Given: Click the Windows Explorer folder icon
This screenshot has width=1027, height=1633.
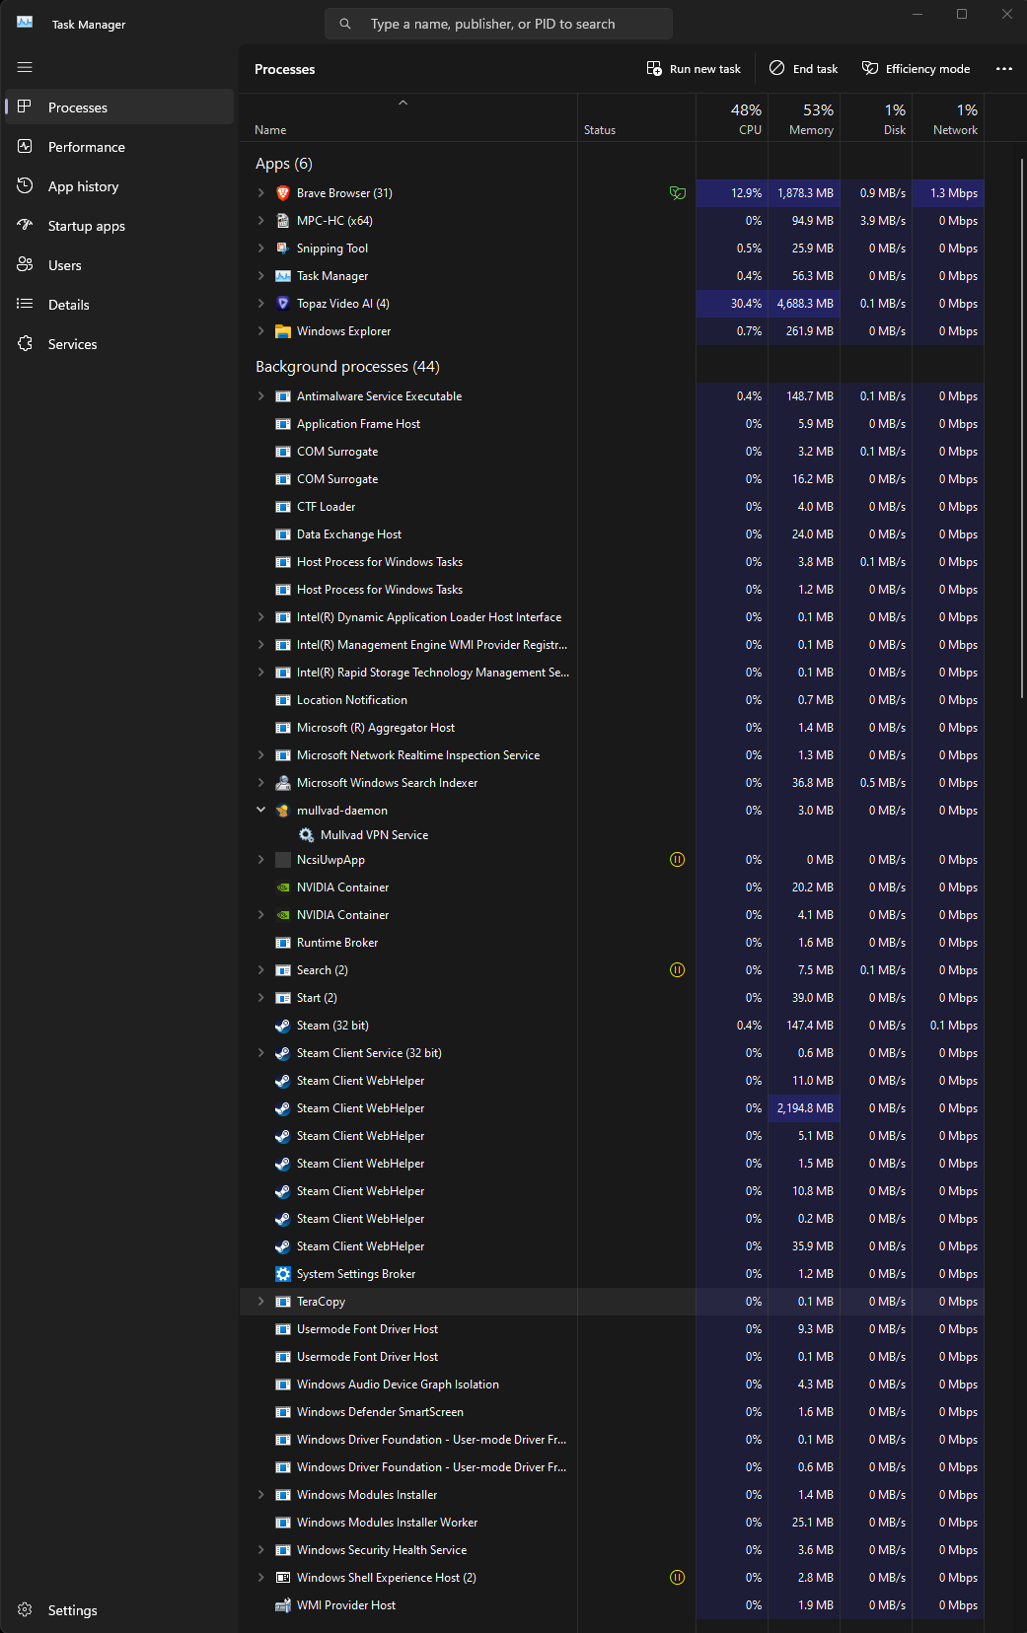Looking at the screenshot, I should (x=283, y=331).
